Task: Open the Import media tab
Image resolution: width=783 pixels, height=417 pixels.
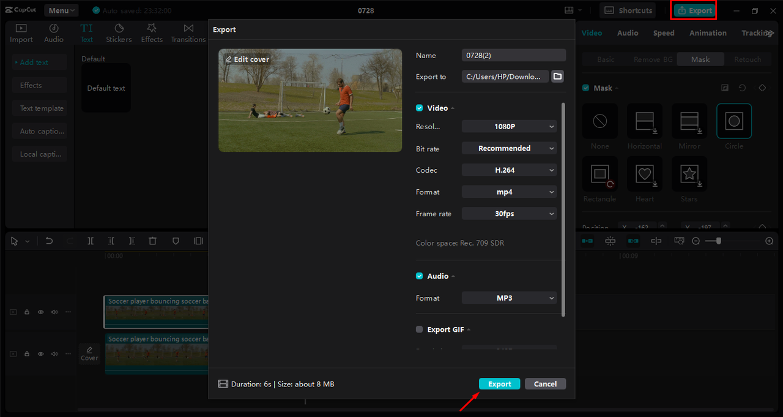Action: (21, 33)
